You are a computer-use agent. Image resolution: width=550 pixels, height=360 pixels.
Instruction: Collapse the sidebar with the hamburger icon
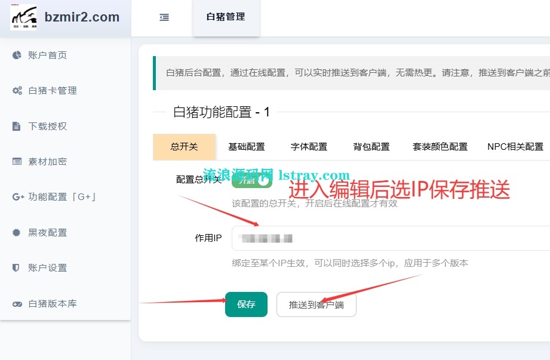(164, 17)
